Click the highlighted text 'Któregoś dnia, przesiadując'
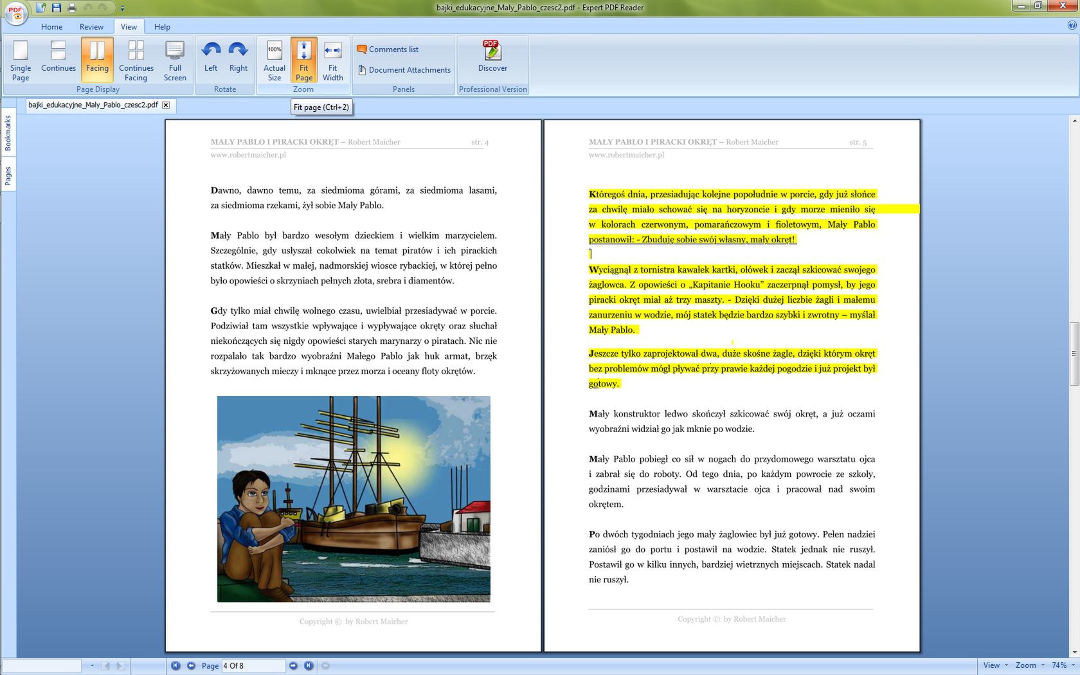Viewport: 1080px width, 675px height. point(645,194)
